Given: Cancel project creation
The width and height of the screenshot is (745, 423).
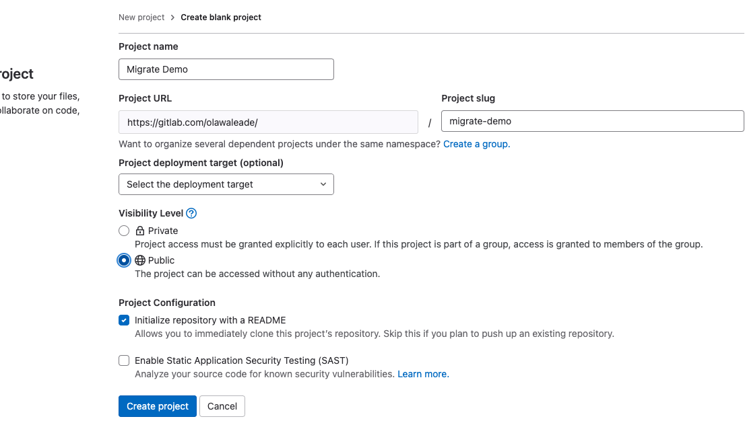Looking at the screenshot, I should tap(222, 406).
